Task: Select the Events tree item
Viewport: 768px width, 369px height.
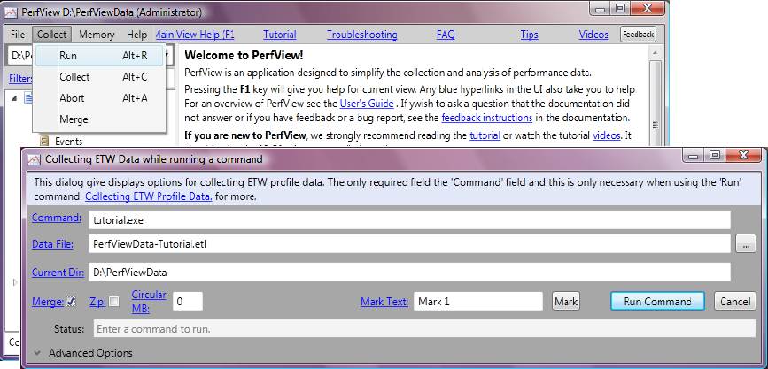Action: (x=68, y=142)
